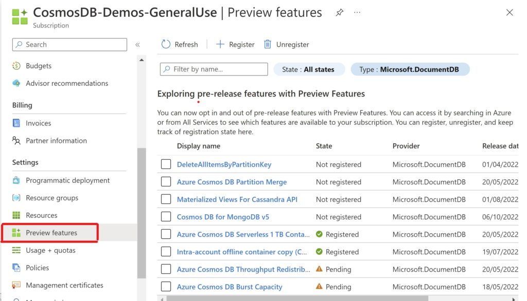Click the Budgets icon in sidebar
This screenshot has width=527, height=301.
tap(16, 66)
